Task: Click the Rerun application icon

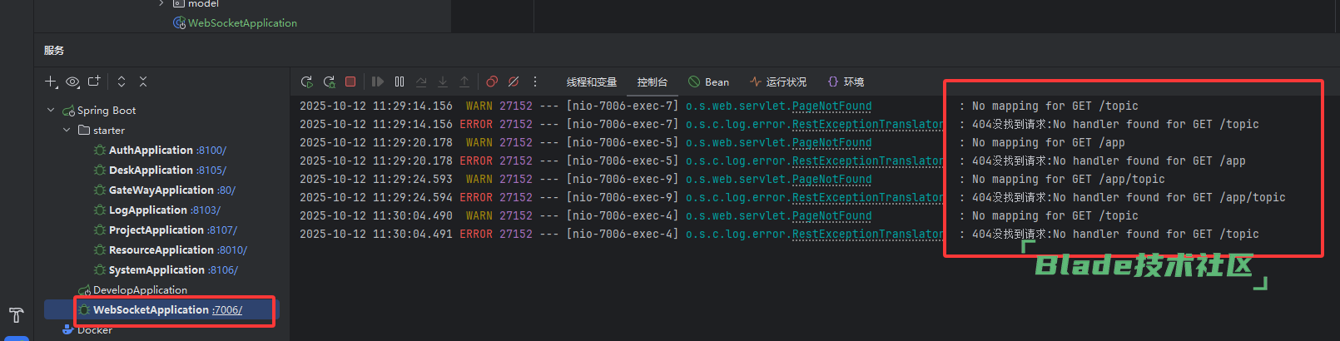Action: (x=307, y=82)
